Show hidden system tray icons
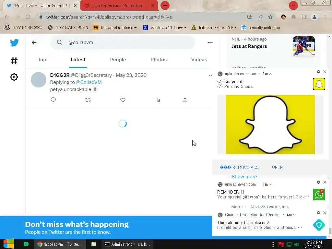This screenshot has height=249, width=332. click(273, 244)
